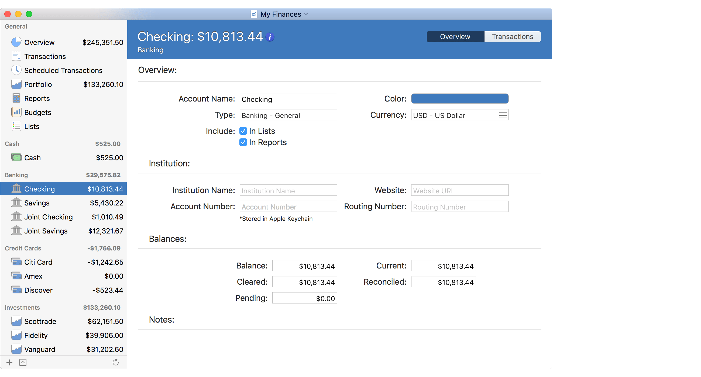Image resolution: width=701 pixels, height=377 pixels.
Task: Uncheck the In Reports option
Action: [x=243, y=142]
